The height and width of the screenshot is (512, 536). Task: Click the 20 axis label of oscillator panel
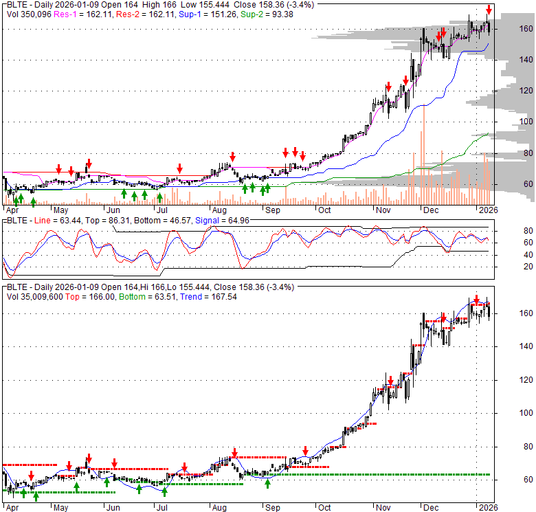(x=528, y=267)
